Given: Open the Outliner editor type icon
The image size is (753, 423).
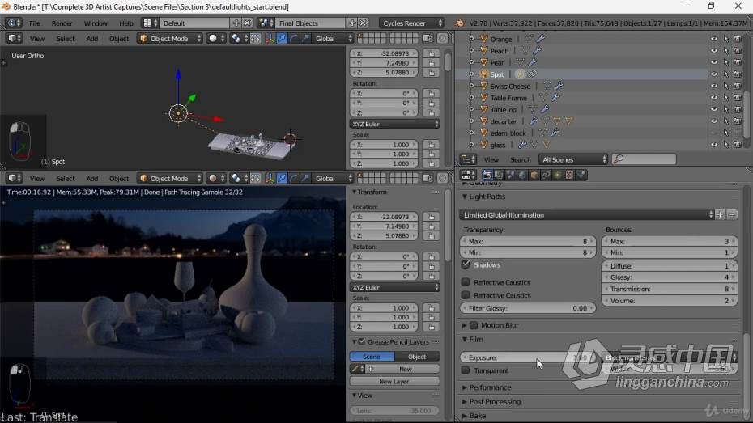Looking at the screenshot, I should (468, 159).
